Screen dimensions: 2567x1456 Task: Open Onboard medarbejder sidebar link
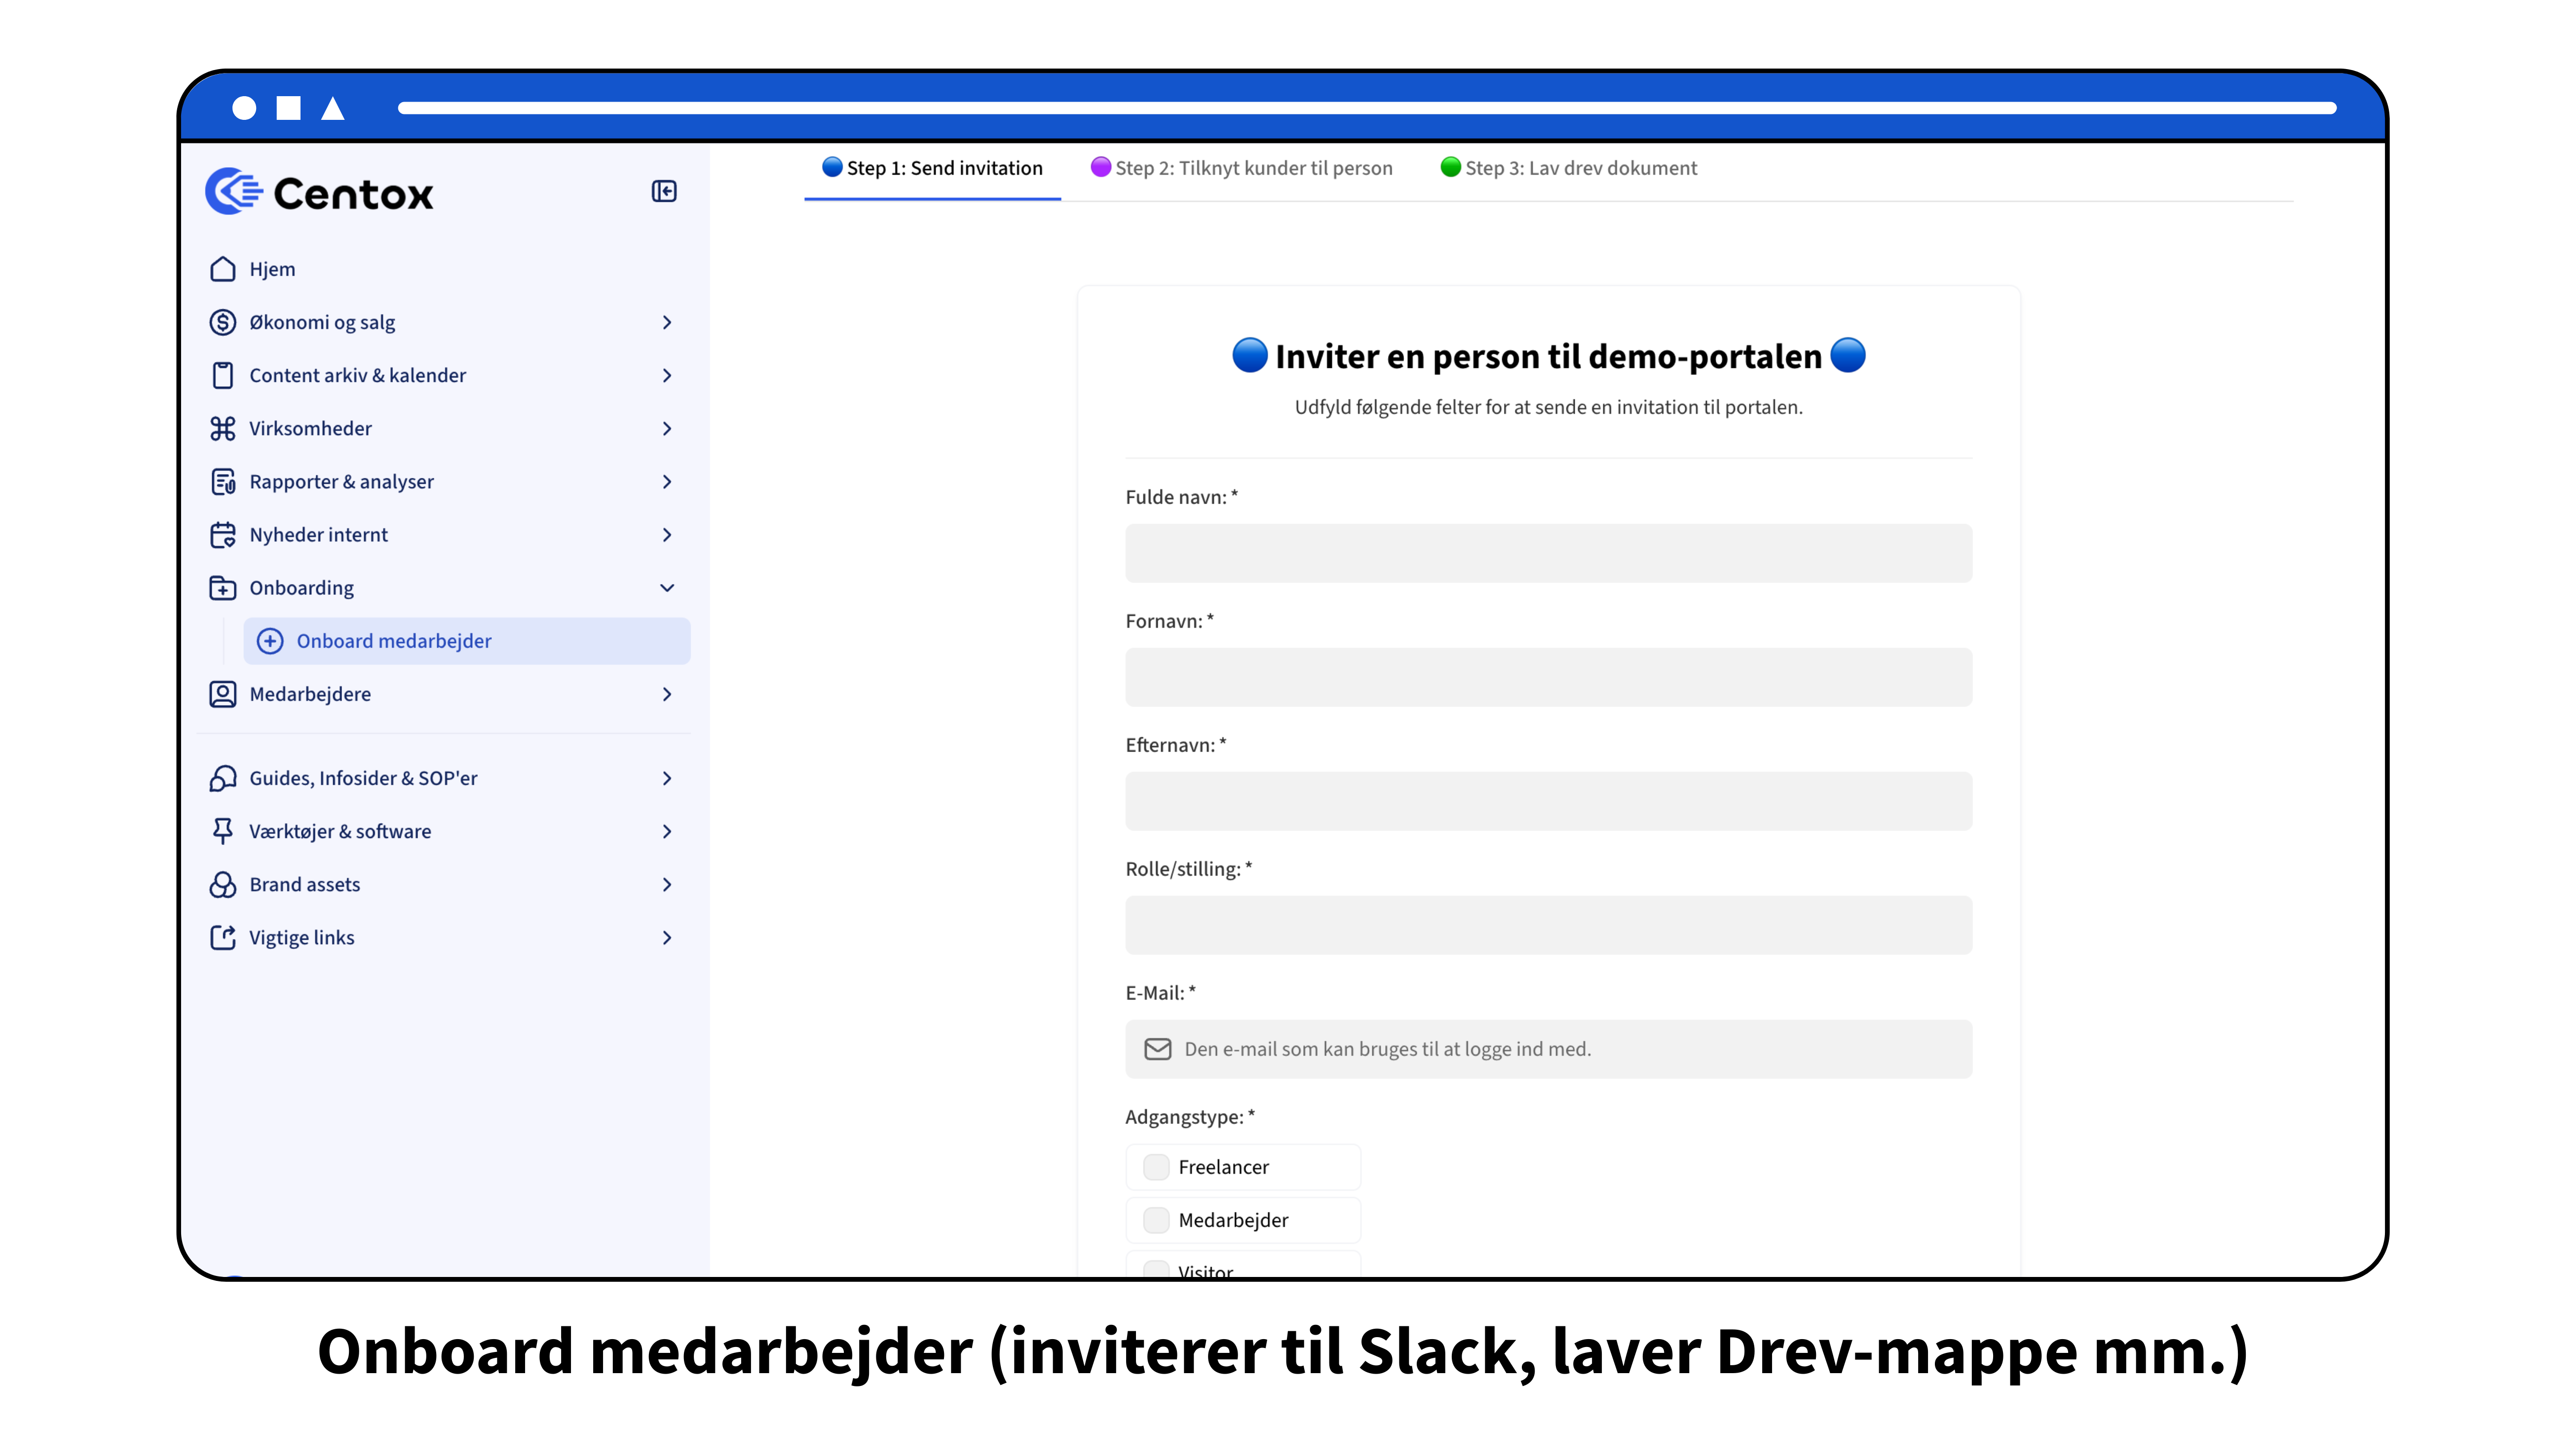(393, 641)
